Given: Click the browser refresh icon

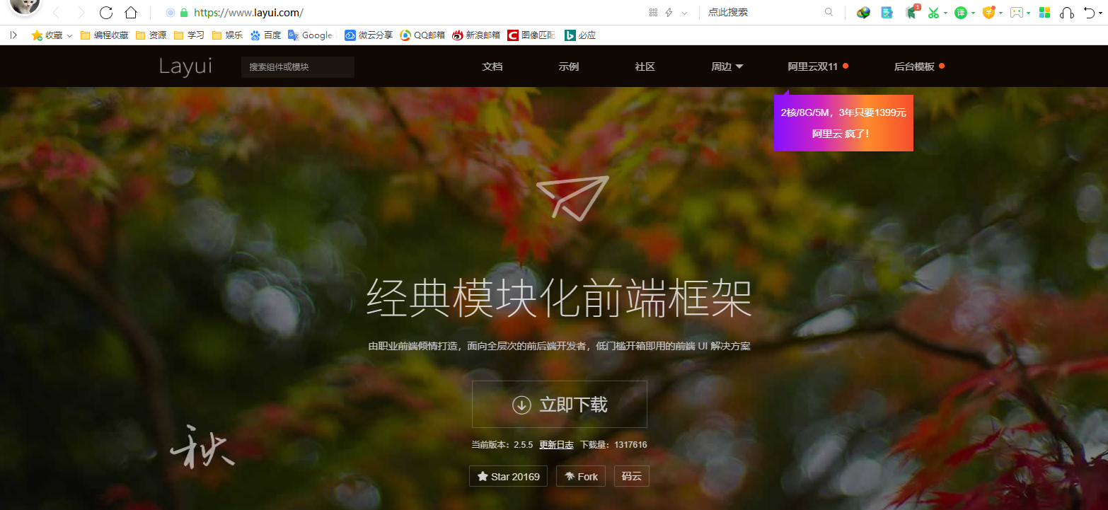Looking at the screenshot, I should point(106,13).
